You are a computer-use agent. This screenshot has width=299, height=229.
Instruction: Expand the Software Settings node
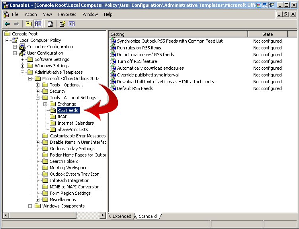pyautogui.click(x=23, y=59)
